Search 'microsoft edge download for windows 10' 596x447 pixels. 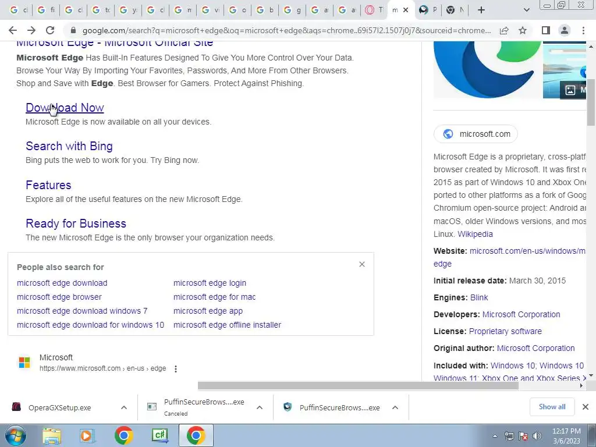[90, 325]
